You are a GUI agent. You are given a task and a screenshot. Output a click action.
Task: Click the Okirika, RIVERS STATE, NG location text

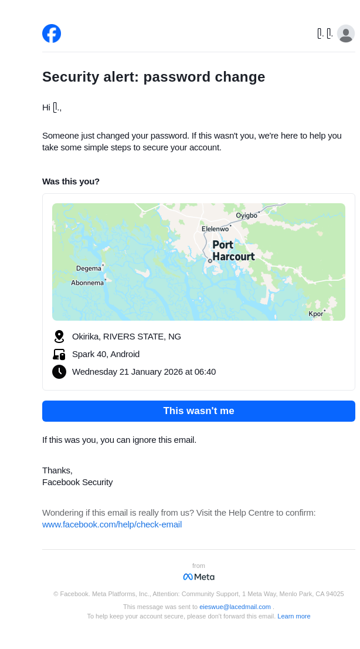click(x=127, y=337)
